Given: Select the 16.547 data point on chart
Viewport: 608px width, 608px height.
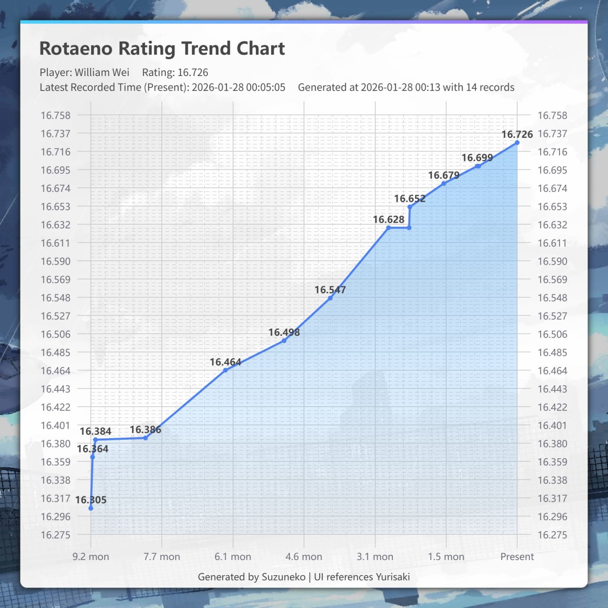Looking at the screenshot, I should click(x=330, y=298).
